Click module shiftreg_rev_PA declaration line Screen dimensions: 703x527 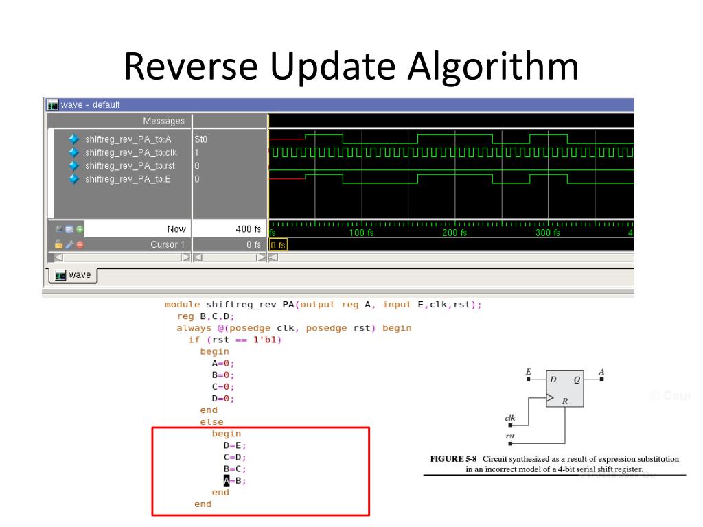coord(323,305)
